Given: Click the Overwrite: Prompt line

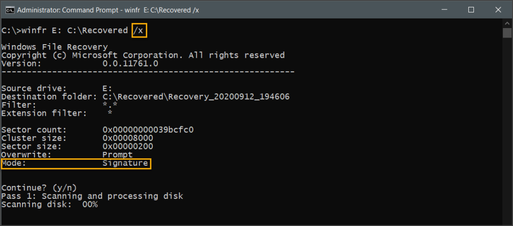Looking at the screenshot, I should [67, 155].
